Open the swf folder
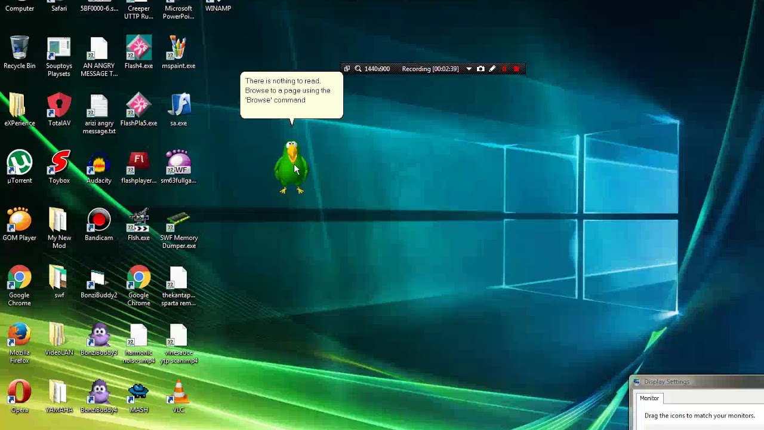Screen dimensions: 764x430 click(59, 282)
